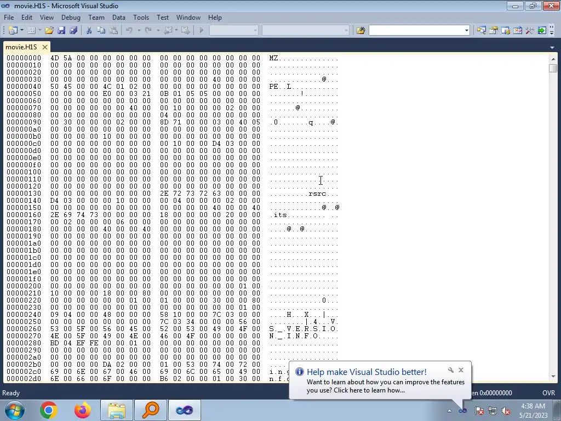Click the New Project toolbar icon
The image size is (561, 421).
pos(13,31)
